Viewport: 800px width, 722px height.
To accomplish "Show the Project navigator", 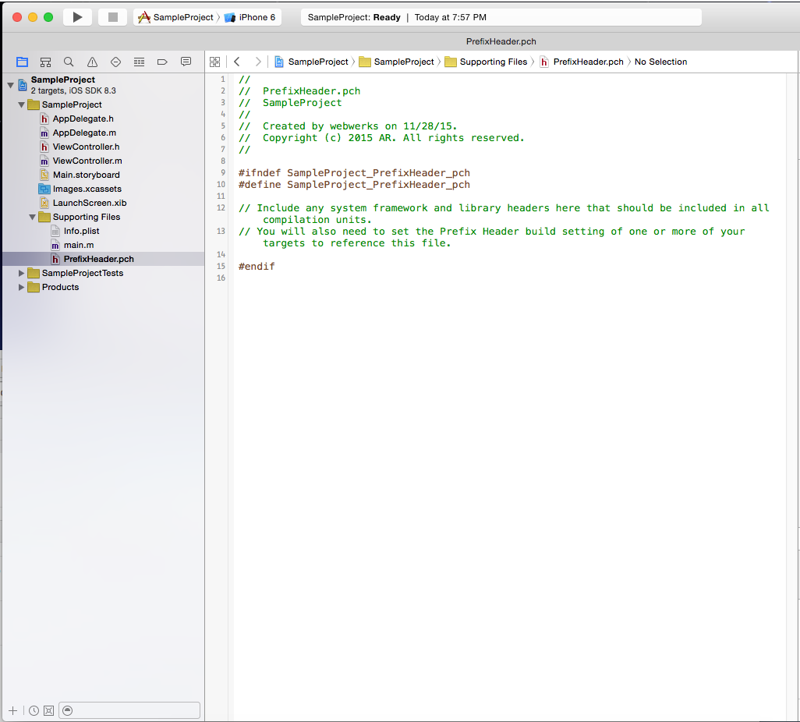I will (x=22, y=62).
